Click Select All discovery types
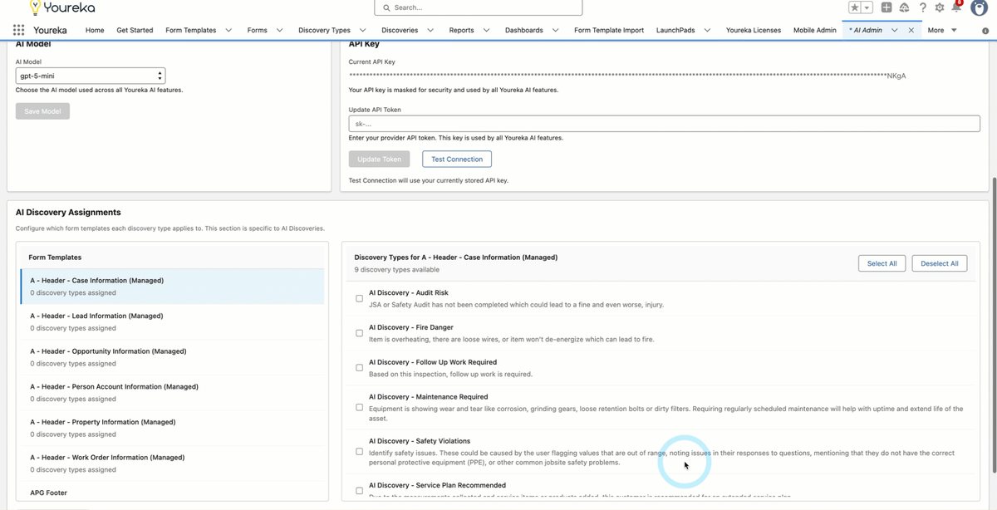This screenshot has height=510, width=997. (882, 263)
